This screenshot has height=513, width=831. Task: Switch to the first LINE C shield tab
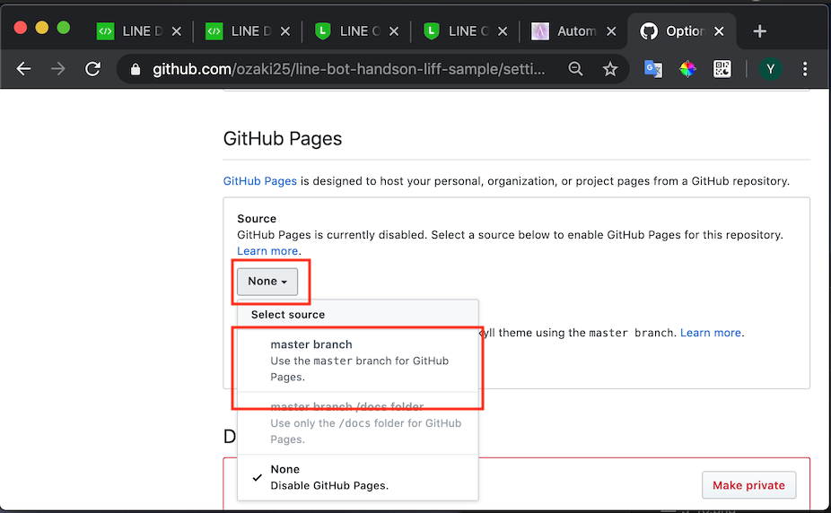[x=358, y=31]
